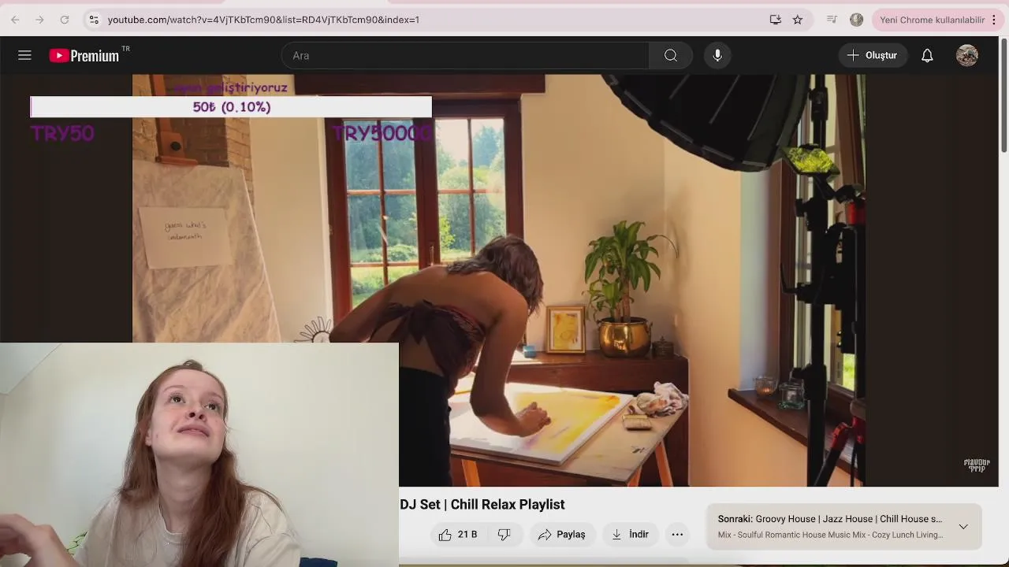Open Chrome three-dot menu
1009x567 pixels.
[x=994, y=20]
